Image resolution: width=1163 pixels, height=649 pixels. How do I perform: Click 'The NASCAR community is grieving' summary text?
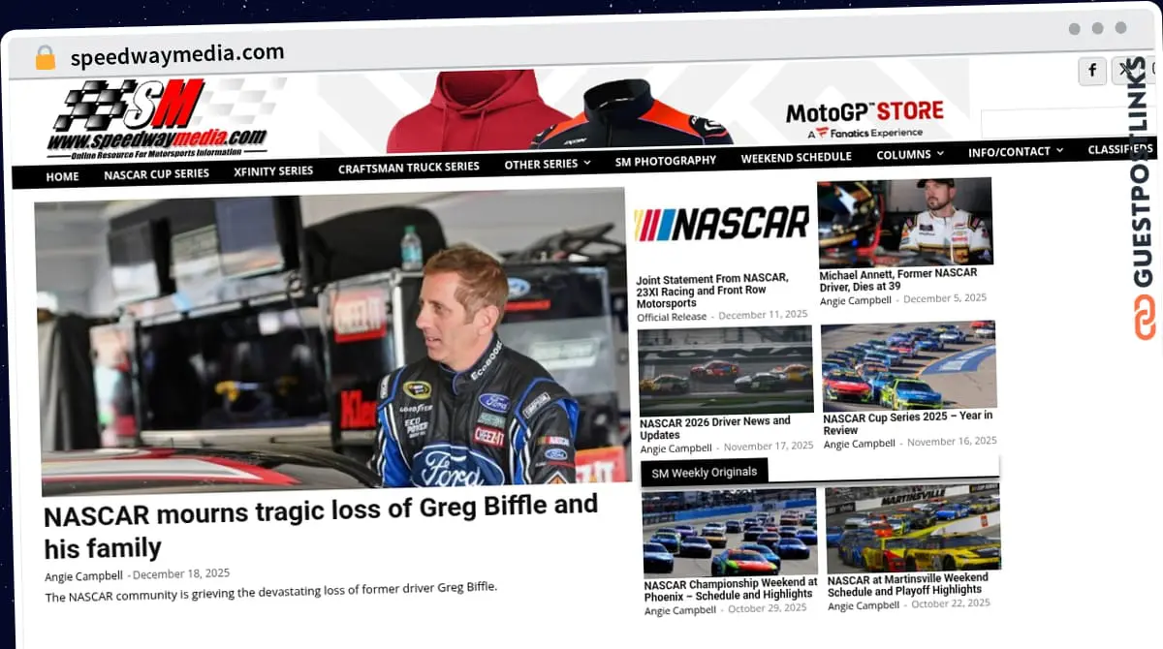coord(271,592)
